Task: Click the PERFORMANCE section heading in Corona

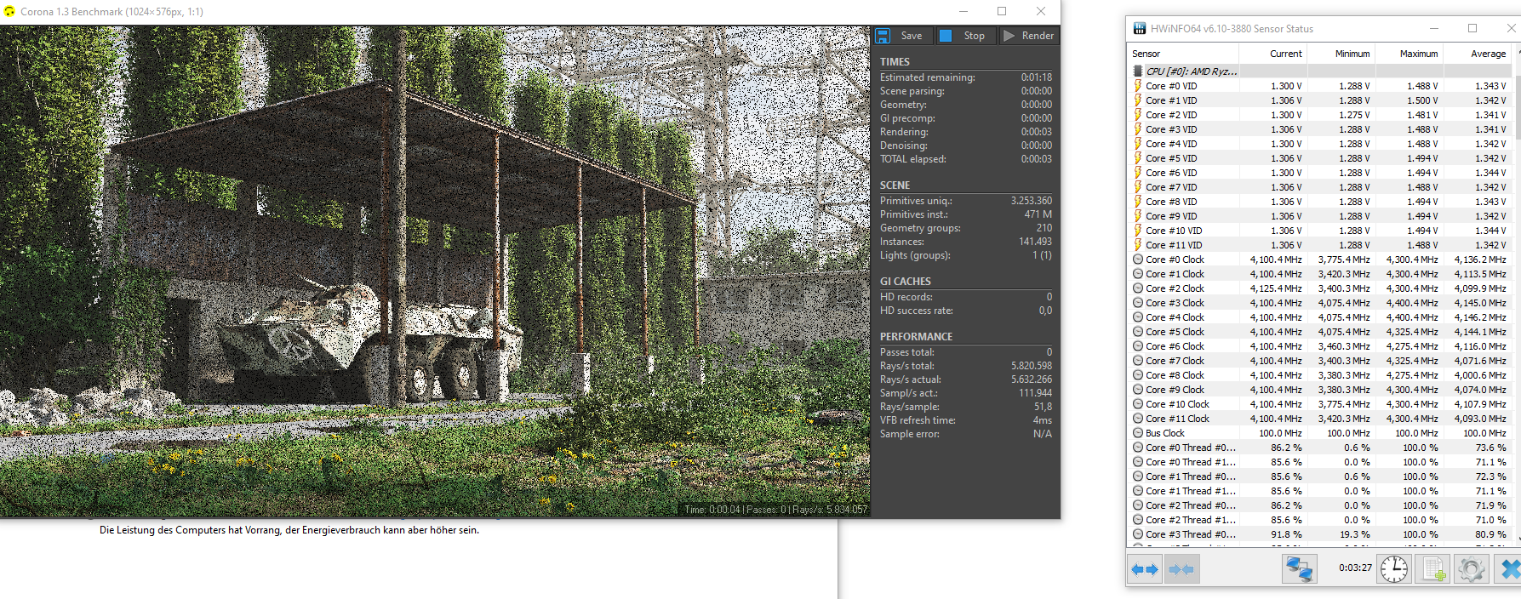Action: click(x=916, y=337)
